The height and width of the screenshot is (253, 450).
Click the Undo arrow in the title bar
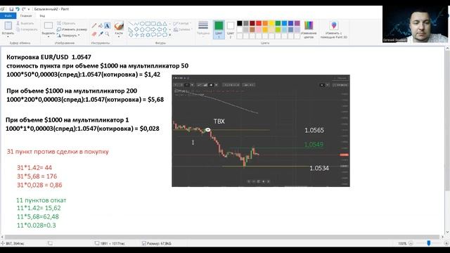point(17,9)
